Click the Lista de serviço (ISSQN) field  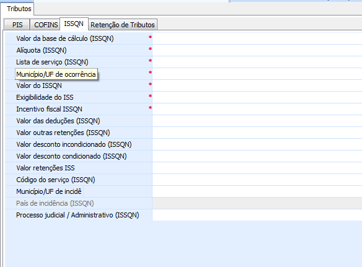tap(257, 62)
